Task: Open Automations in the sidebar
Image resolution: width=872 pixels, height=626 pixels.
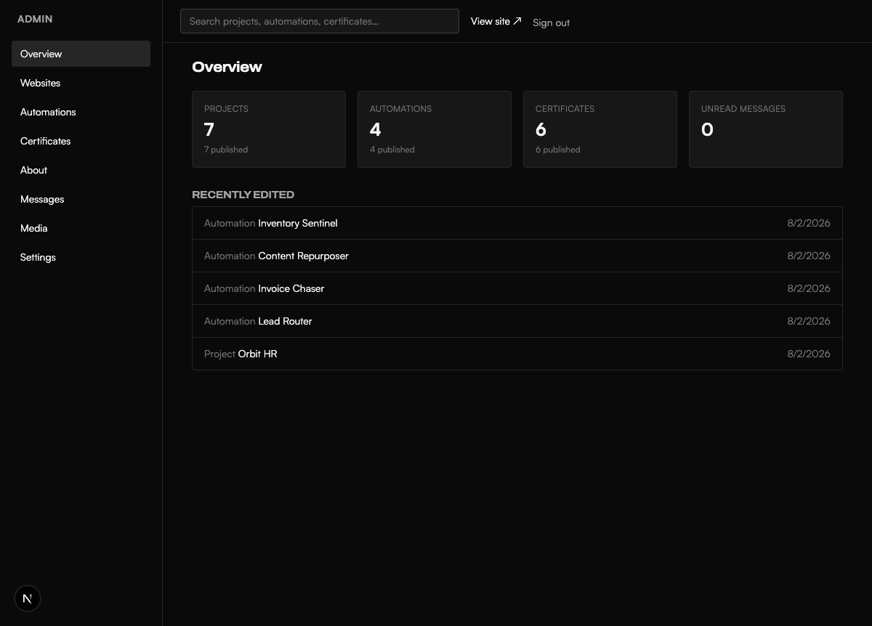Action: tap(81, 112)
